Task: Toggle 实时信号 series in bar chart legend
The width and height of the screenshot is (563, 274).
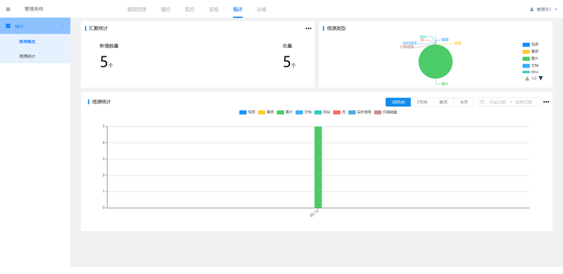Action: pyautogui.click(x=360, y=112)
